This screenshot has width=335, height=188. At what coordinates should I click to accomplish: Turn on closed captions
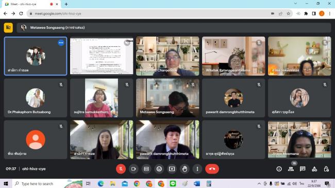[x=146, y=169]
